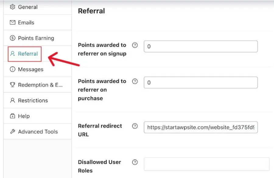Open help for points awarded on signup

coord(135,45)
